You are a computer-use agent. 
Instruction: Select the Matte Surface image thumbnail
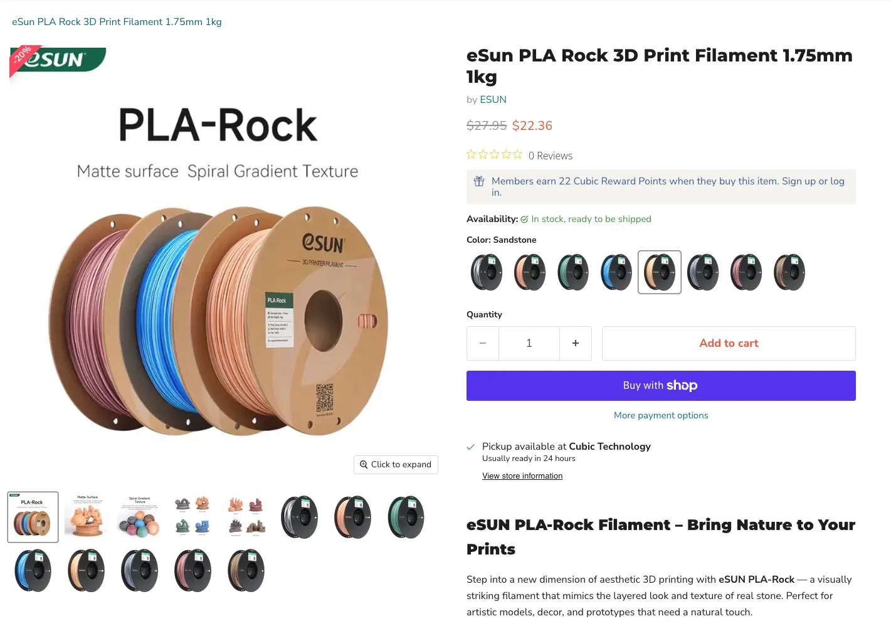click(x=86, y=516)
